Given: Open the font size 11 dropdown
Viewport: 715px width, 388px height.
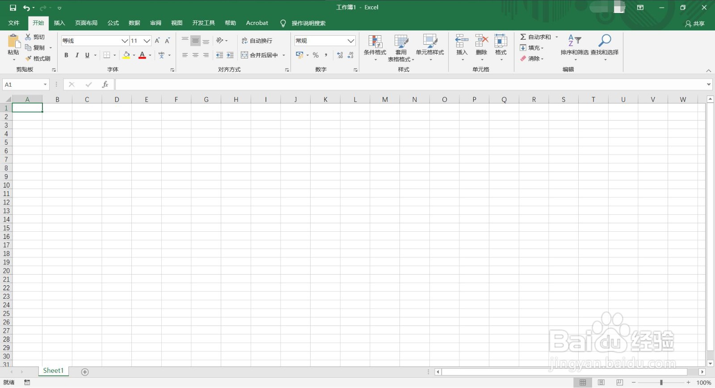Looking at the screenshot, I should (147, 41).
